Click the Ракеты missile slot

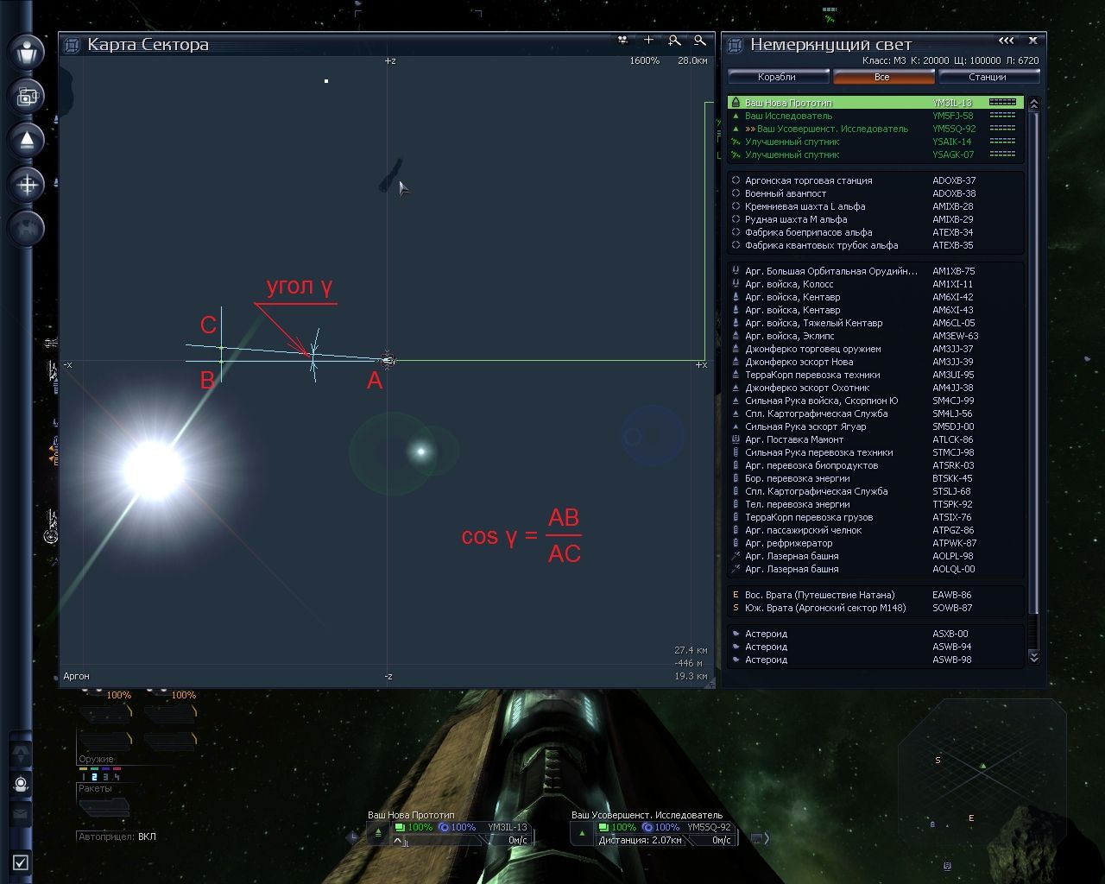pos(104,807)
